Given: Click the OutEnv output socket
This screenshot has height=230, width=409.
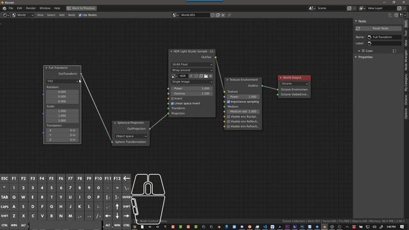Looking at the screenshot, I should click(x=262, y=86).
